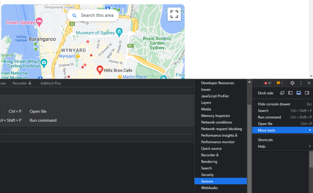This screenshot has height=193, width=313.
Task: Click the yellow issues count badge
Action: click(x=280, y=83)
